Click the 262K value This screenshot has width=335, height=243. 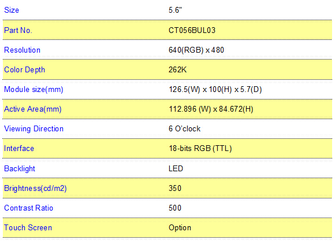(177, 70)
